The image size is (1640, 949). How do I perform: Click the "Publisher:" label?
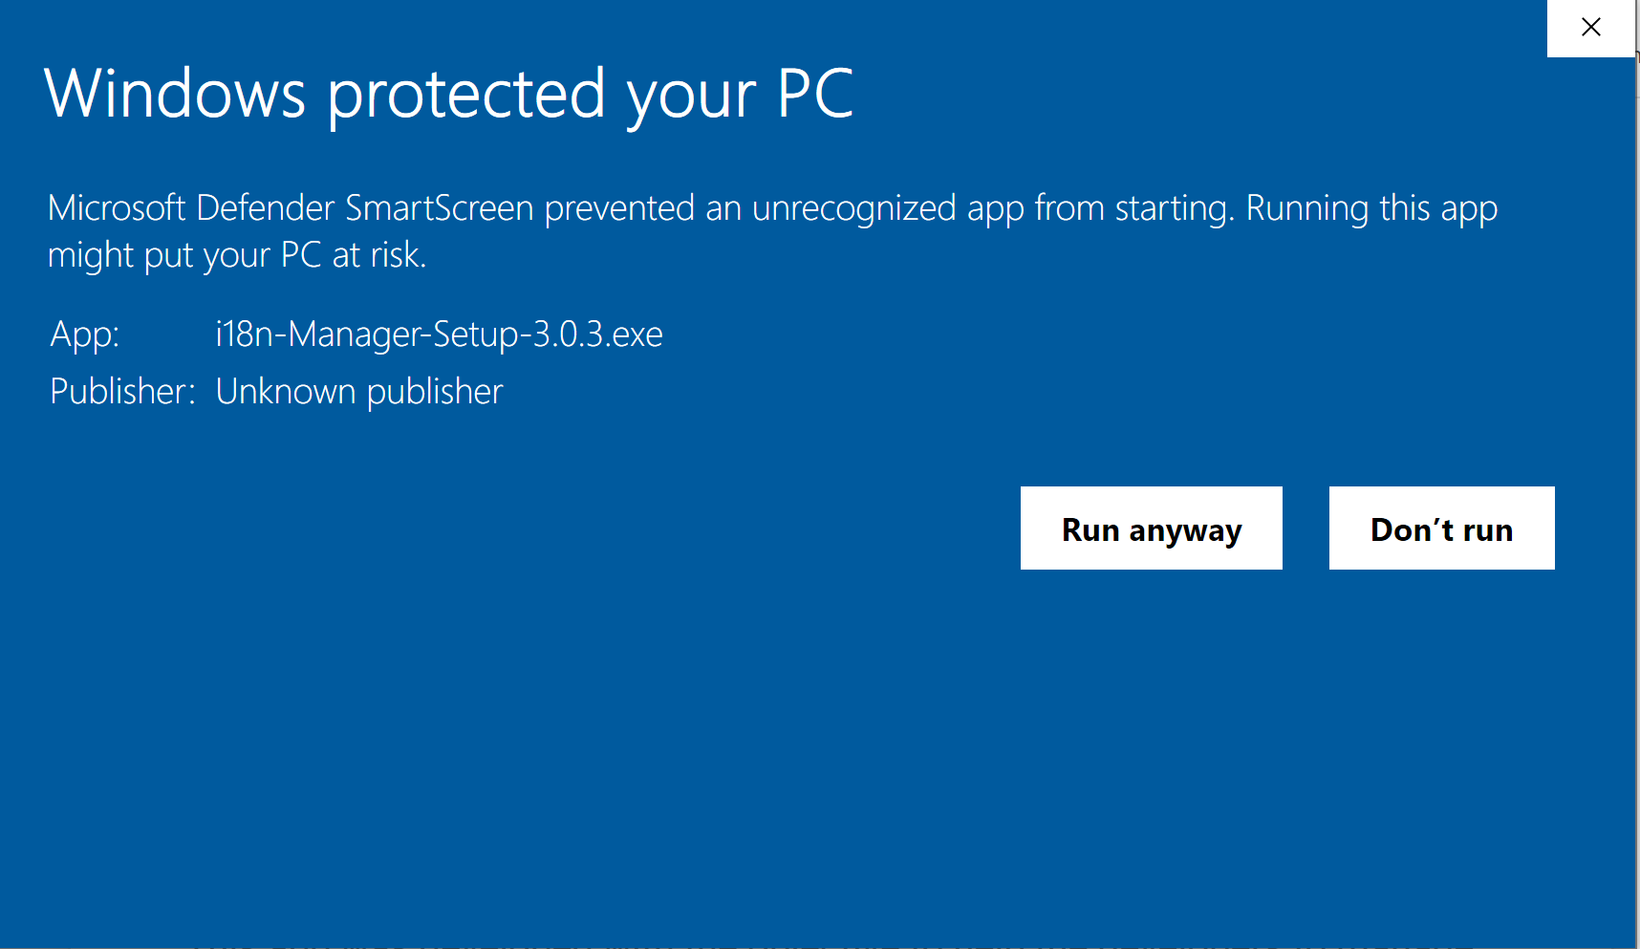(x=121, y=392)
